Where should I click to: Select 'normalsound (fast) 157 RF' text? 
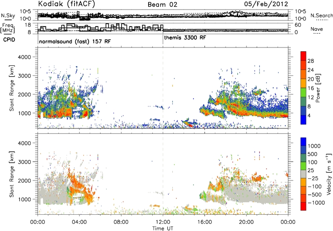tap(75, 41)
